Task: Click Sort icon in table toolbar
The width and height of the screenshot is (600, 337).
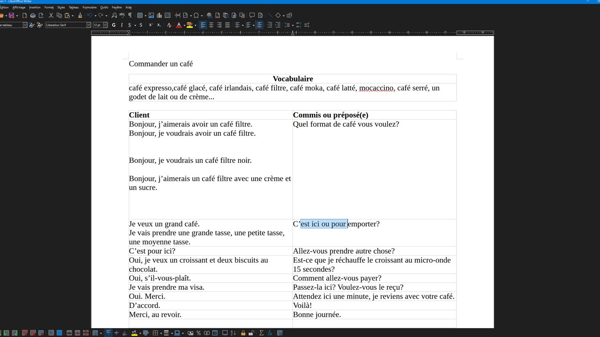Action: click(x=233, y=333)
